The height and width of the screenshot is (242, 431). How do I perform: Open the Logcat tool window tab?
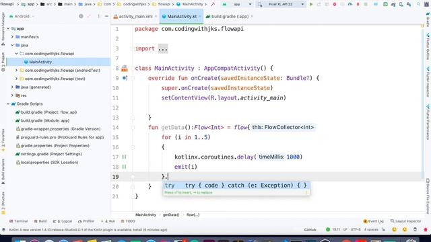point(63,221)
